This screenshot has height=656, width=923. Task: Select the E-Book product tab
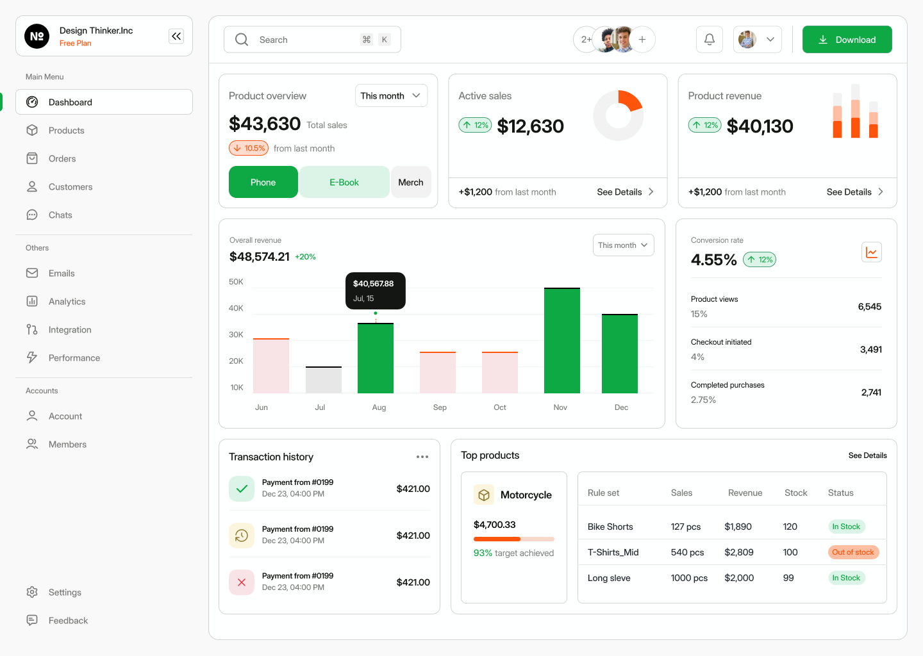point(344,182)
